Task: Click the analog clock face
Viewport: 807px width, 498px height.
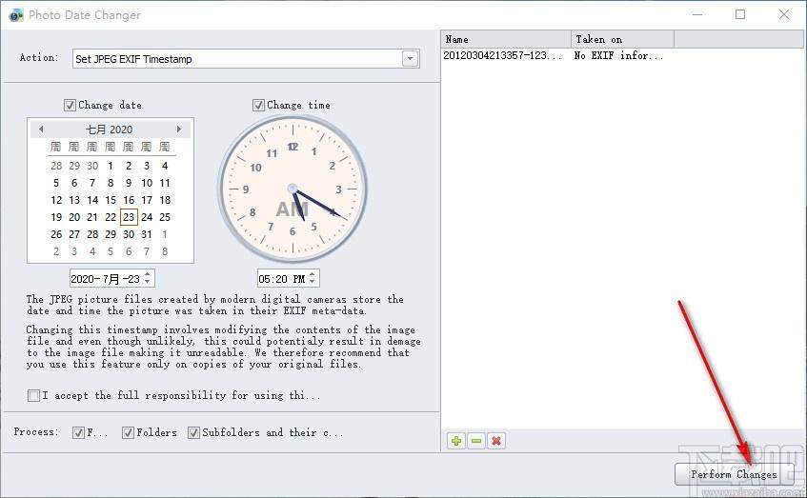Action: pyautogui.click(x=293, y=189)
